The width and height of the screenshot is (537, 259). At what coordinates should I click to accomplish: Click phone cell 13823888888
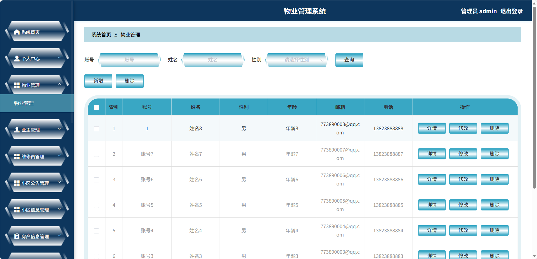pyautogui.click(x=388, y=129)
